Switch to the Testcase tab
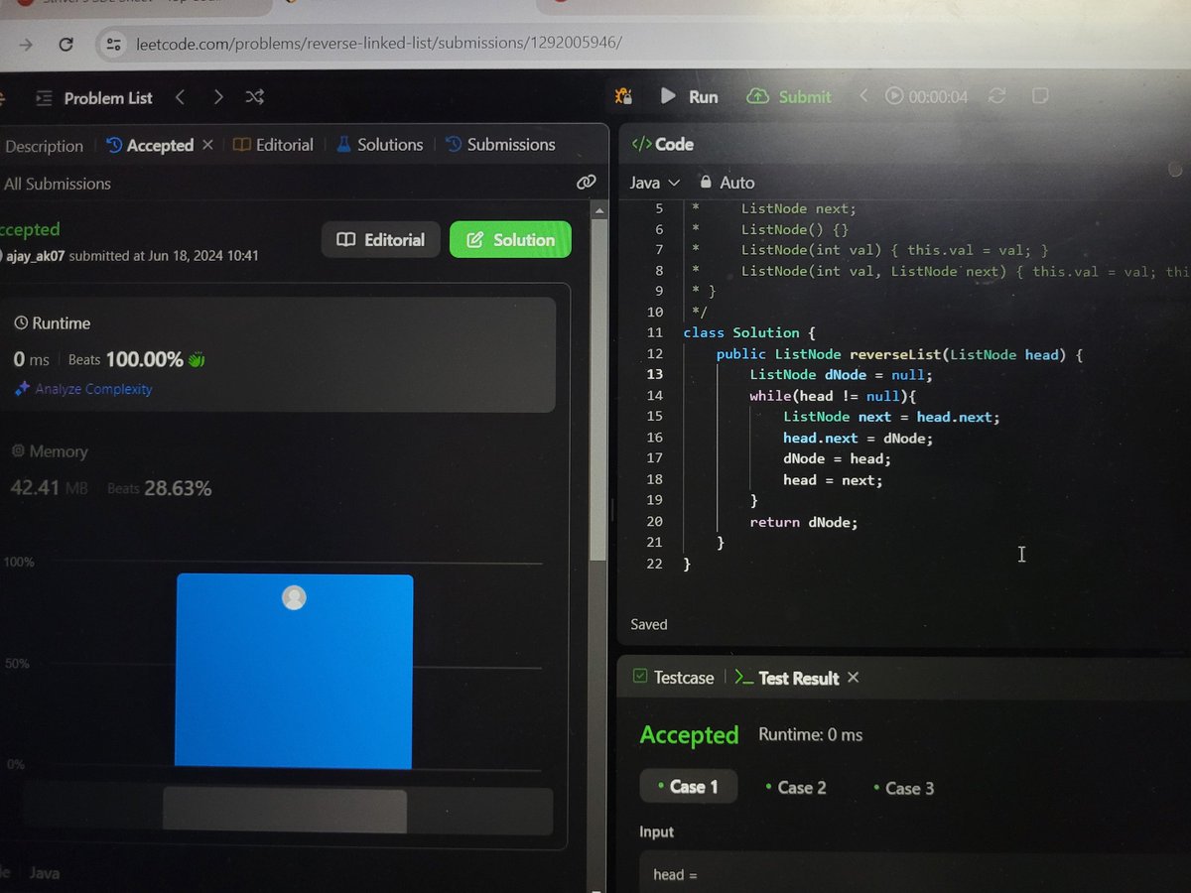The image size is (1191, 893). coord(673,678)
